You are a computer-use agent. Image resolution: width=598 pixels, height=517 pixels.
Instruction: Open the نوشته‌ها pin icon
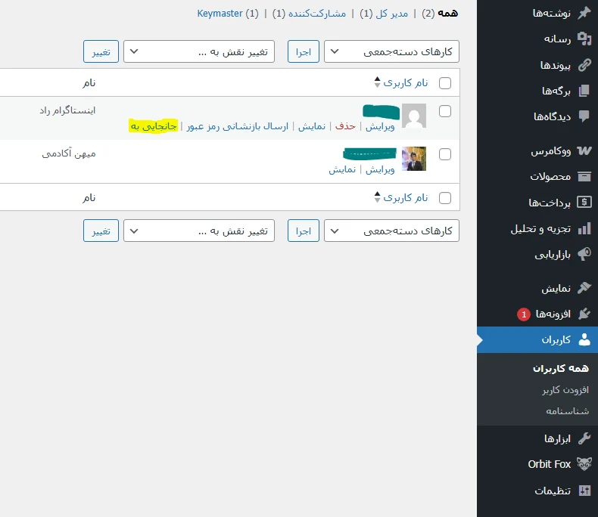(x=584, y=14)
